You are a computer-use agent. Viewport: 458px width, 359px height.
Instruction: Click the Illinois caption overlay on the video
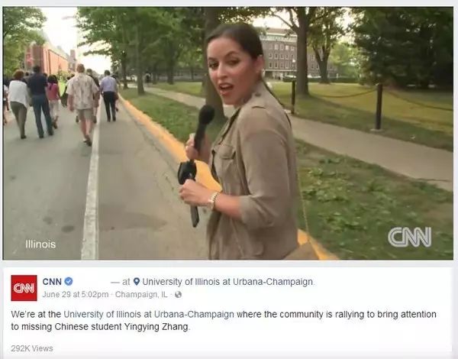pyautogui.click(x=40, y=244)
